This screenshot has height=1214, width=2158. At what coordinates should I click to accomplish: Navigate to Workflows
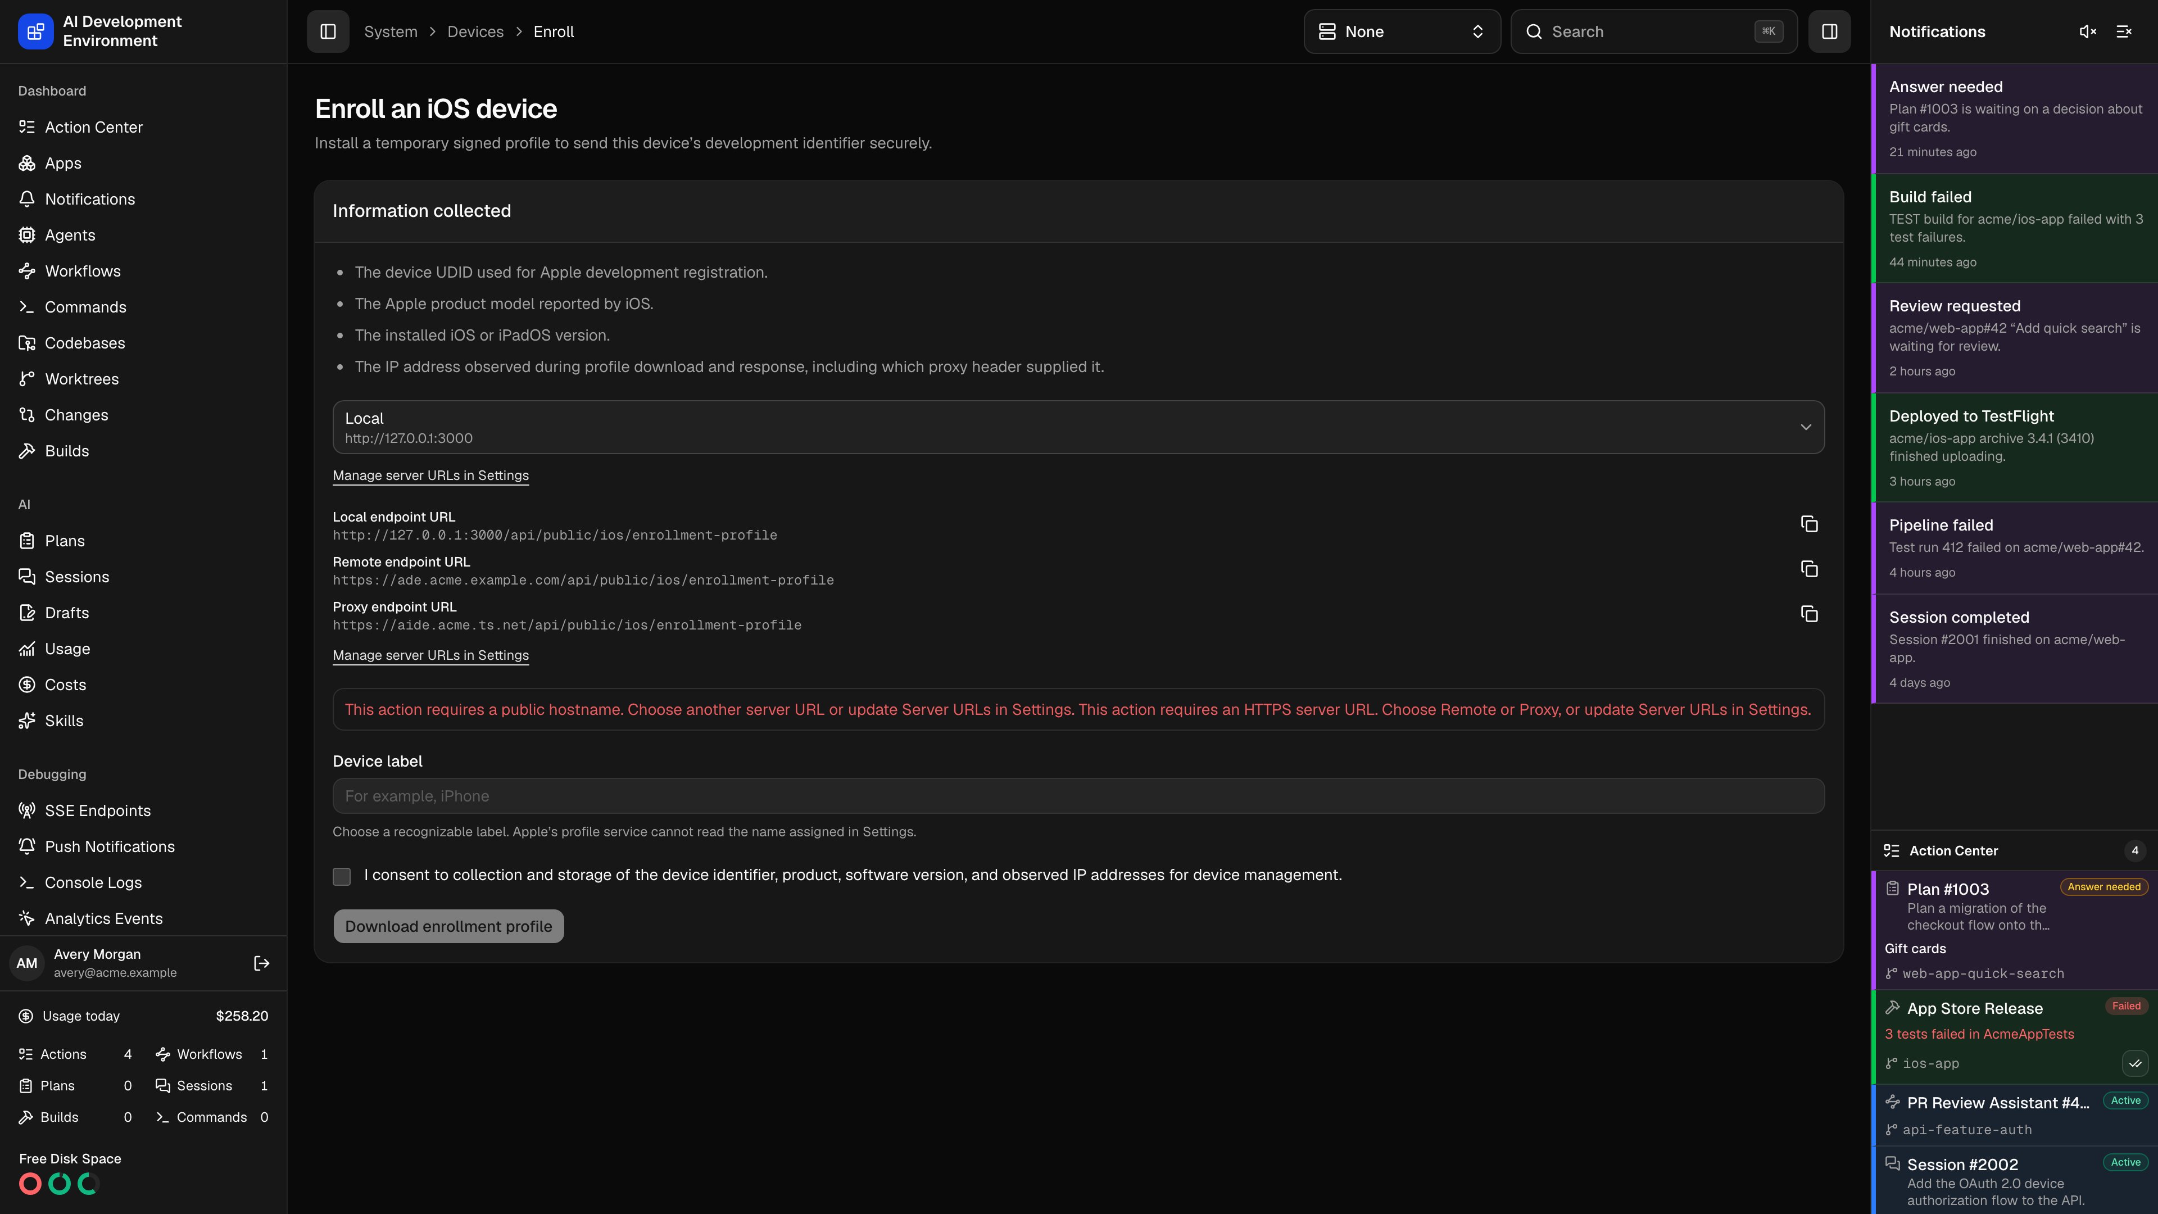143,271
